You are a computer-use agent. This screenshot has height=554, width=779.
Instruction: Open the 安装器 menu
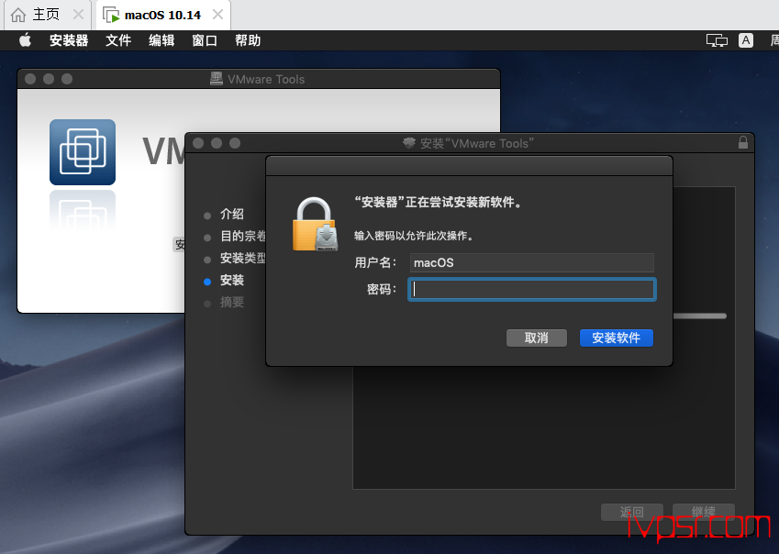(69, 40)
